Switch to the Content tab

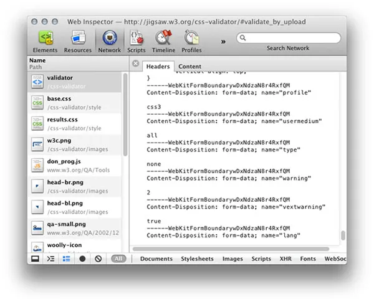tap(189, 66)
